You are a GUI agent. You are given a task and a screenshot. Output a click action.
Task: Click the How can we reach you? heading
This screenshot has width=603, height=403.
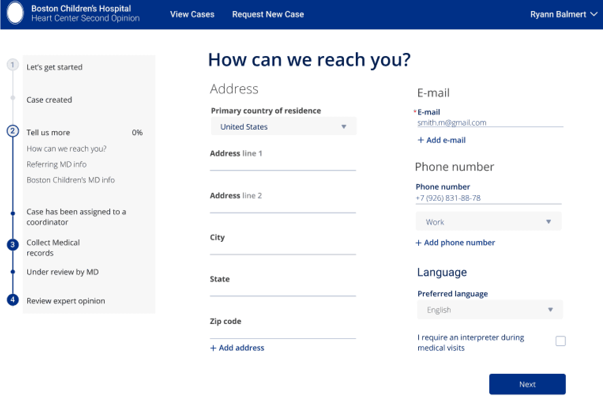coord(309,60)
